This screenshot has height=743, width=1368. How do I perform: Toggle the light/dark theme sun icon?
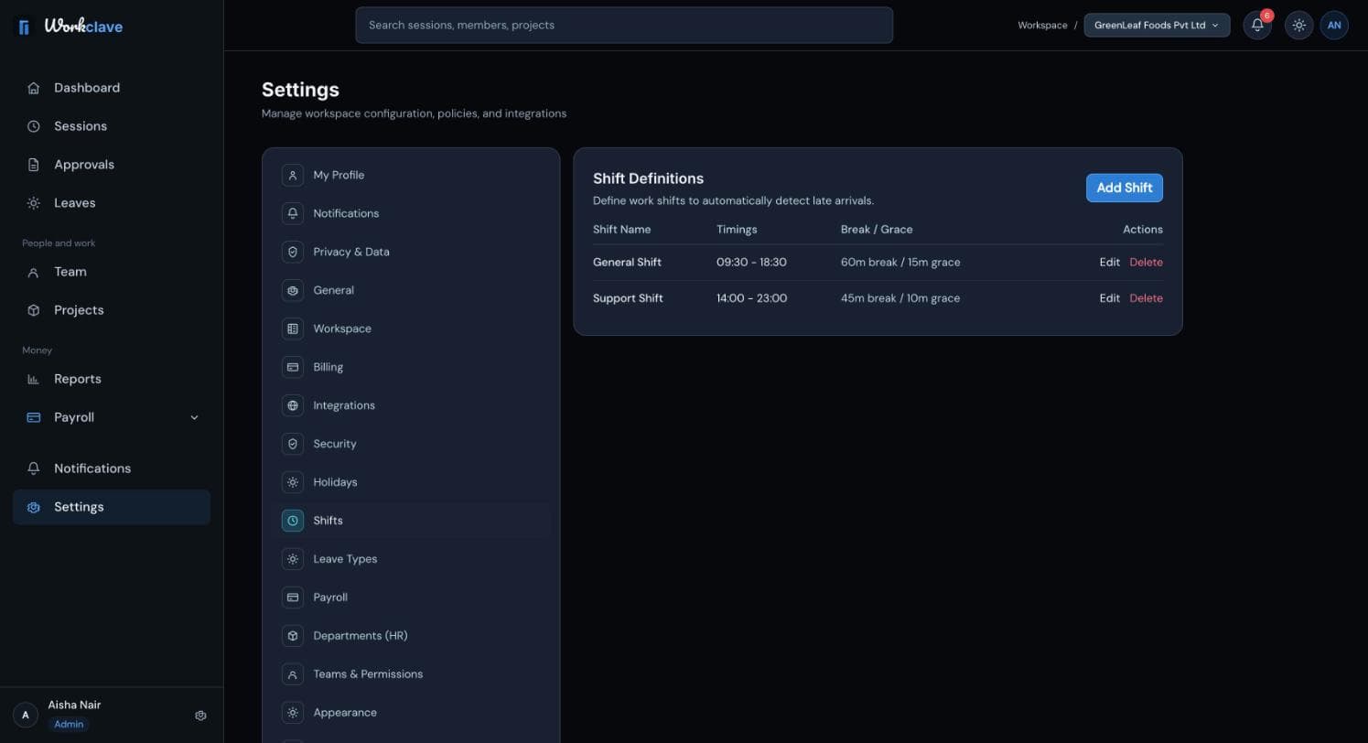click(1298, 26)
